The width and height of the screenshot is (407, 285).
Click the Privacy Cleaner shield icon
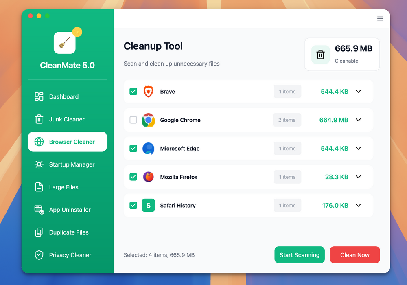pos(39,255)
